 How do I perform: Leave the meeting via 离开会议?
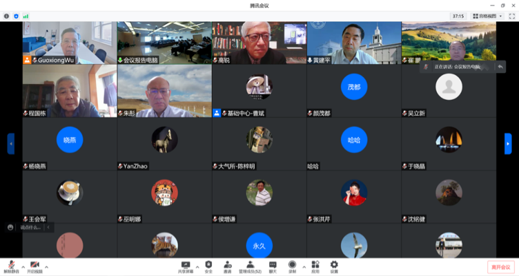[x=500, y=267]
